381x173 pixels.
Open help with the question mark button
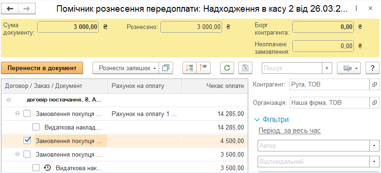372,68
